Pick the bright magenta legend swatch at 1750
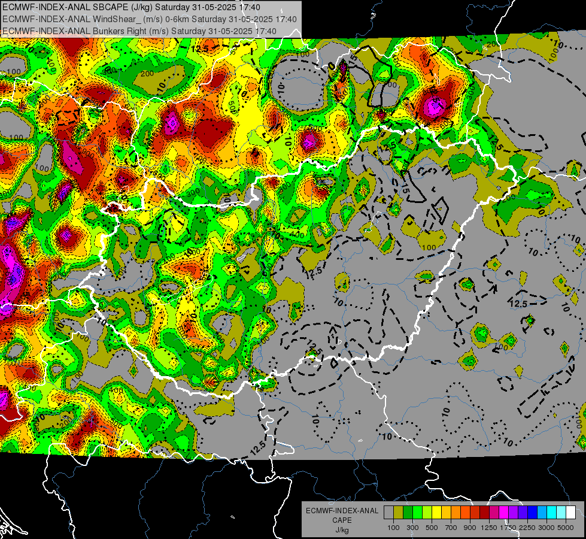This screenshot has width=586, height=539. pos(504,513)
